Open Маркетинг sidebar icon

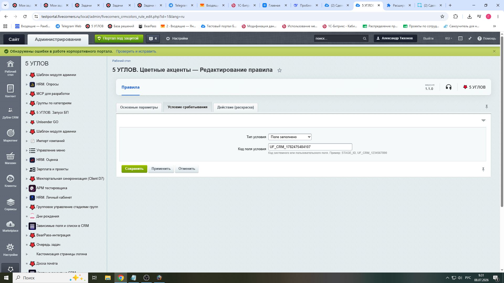click(10, 135)
